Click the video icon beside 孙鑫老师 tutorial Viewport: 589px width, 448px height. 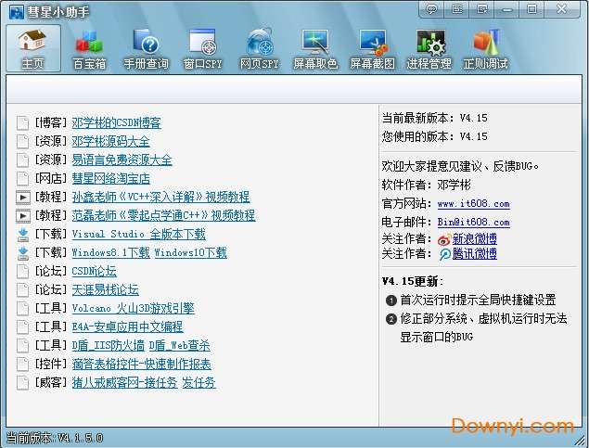click(23, 197)
